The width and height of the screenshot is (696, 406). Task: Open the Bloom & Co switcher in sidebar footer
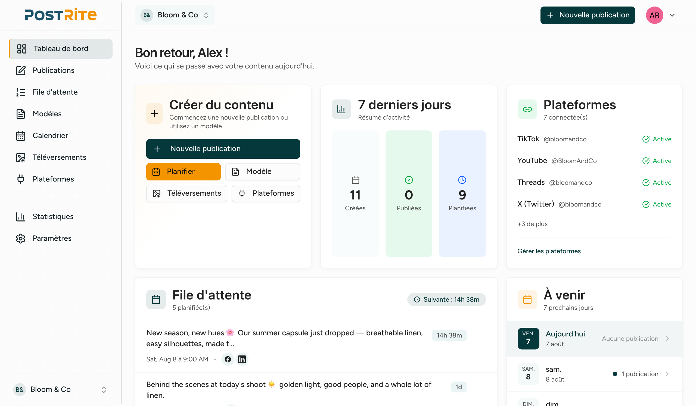click(60, 389)
